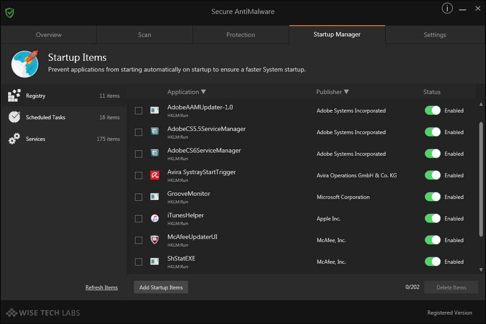Click the red Avira icon
This screenshot has width=486, height=324.
coord(155,175)
